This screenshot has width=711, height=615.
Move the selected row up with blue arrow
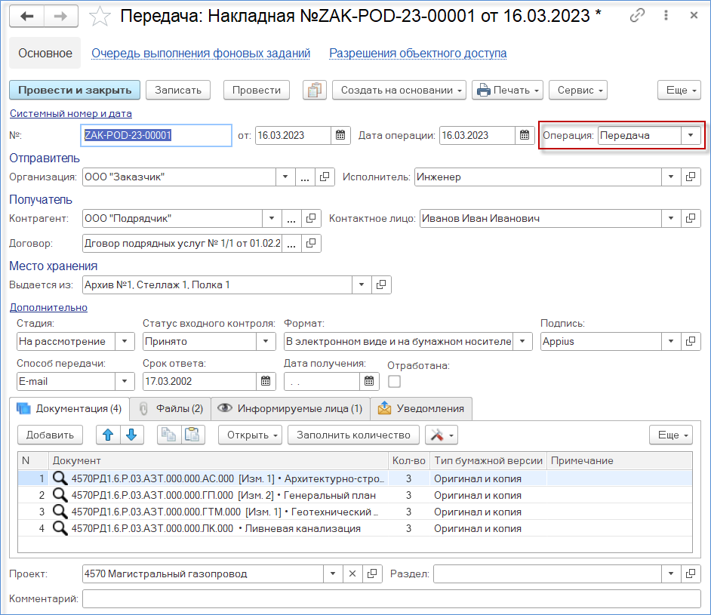point(108,435)
